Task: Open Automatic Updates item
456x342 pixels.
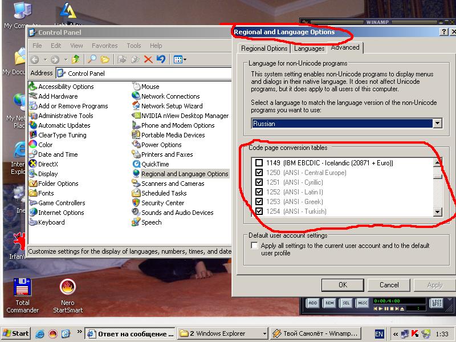Action: [60, 125]
